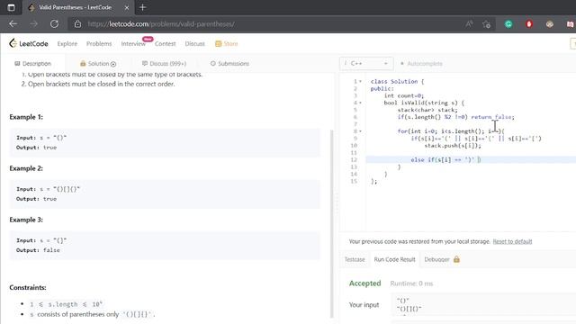Click the address bar URL
The height and width of the screenshot is (324, 576).
coord(161,24)
